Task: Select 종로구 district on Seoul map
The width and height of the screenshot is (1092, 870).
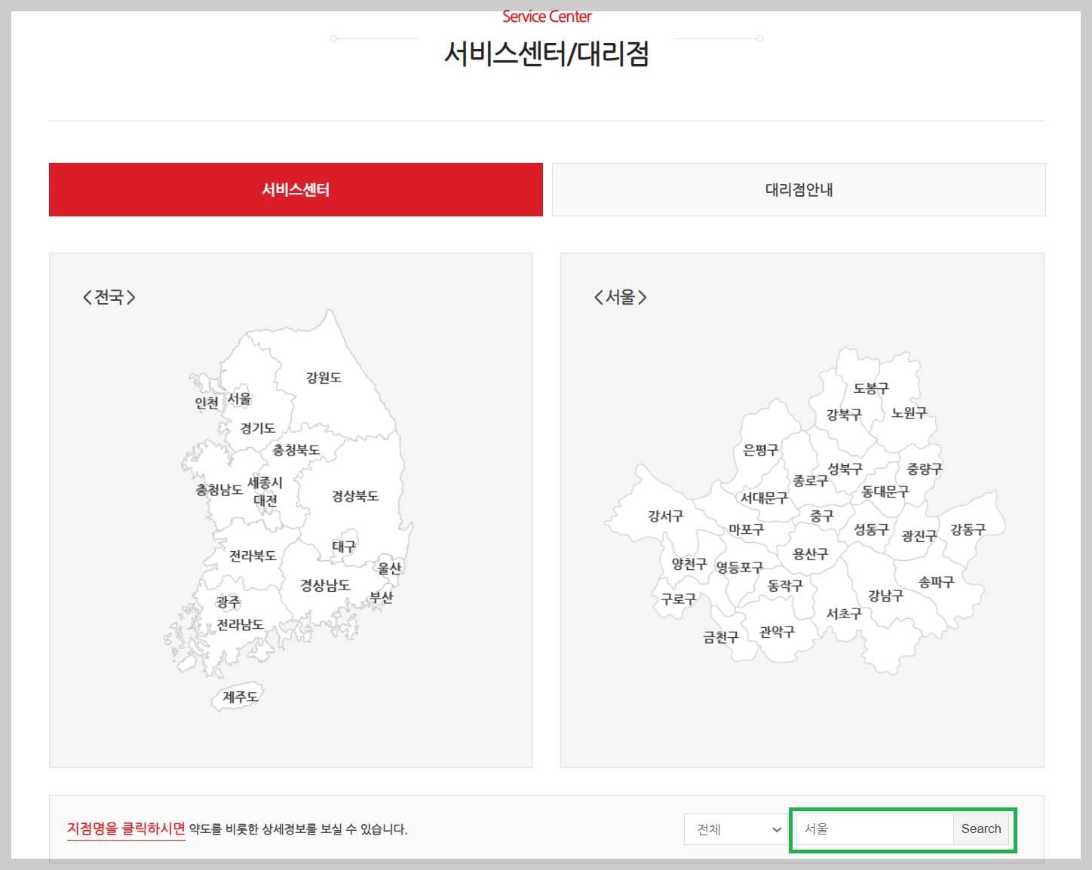Action: [810, 481]
